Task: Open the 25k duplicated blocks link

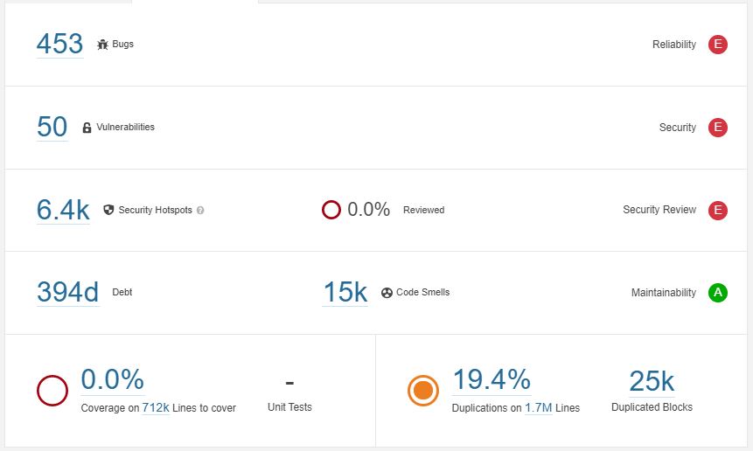Action: click(x=652, y=381)
